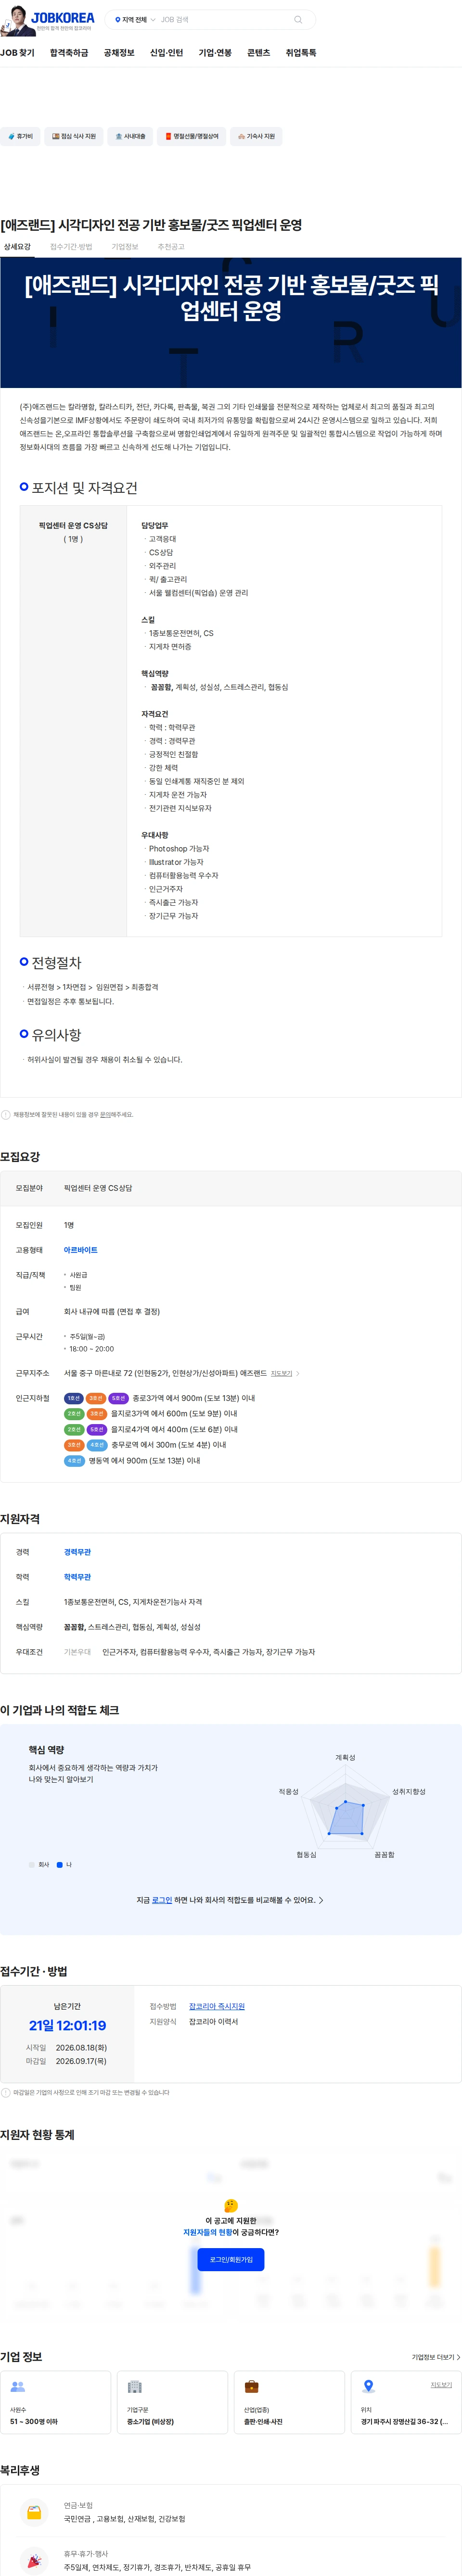Screen dimensions: 462x2576
Task: Click 4호선 badge in 명동역 row
Action: [74, 1461]
